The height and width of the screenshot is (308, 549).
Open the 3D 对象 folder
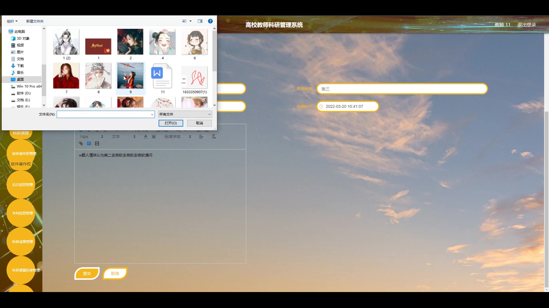(20, 38)
